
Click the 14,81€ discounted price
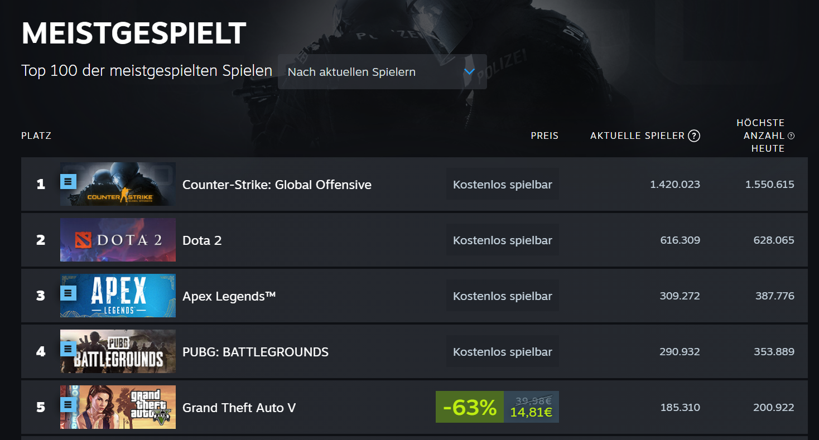click(531, 413)
